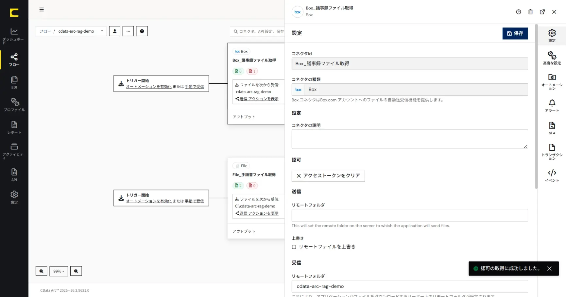Switch to the アラート tab
Screen dimensions: 566x297
[x=552, y=106]
